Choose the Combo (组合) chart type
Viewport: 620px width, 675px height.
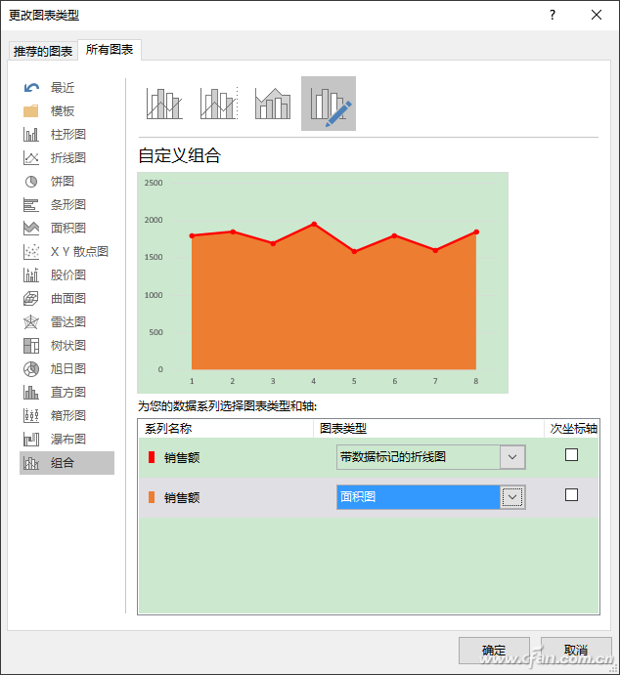[x=67, y=463]
